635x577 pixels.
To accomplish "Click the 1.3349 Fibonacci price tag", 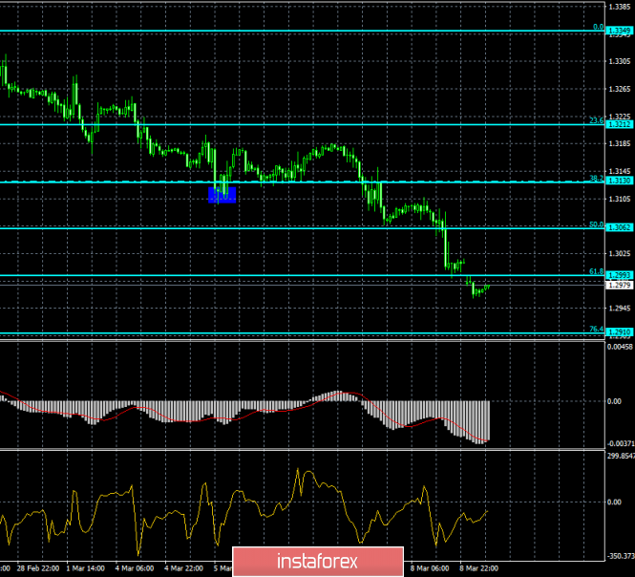I will 620,32.
